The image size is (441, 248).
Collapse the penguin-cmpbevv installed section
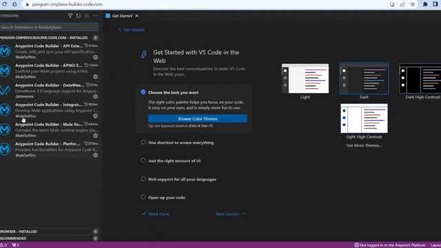[x=49, y=38]
